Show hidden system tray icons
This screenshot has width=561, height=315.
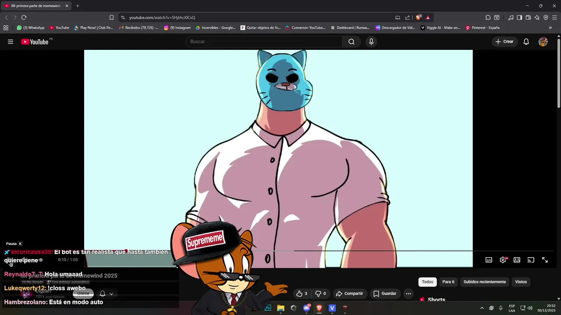coord(482,308)
